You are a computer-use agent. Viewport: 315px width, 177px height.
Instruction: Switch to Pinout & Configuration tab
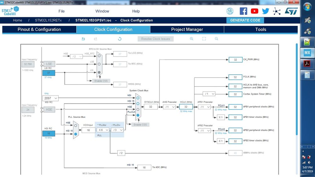coord(39,30)
